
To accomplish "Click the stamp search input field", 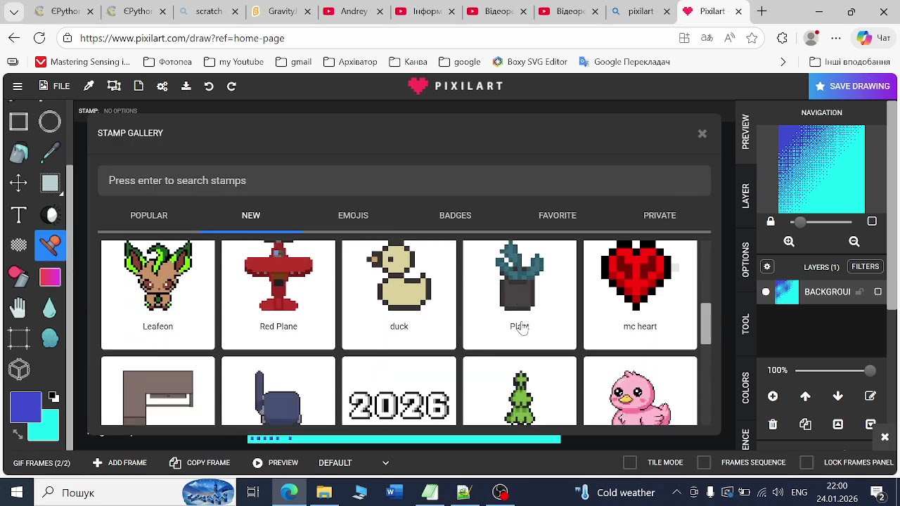I will pyautogui.click(x=404, y=181).
